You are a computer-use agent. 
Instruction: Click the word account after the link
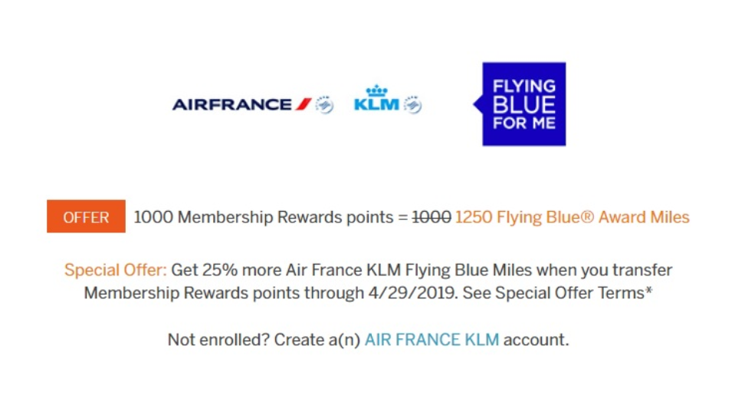[536, 339]
